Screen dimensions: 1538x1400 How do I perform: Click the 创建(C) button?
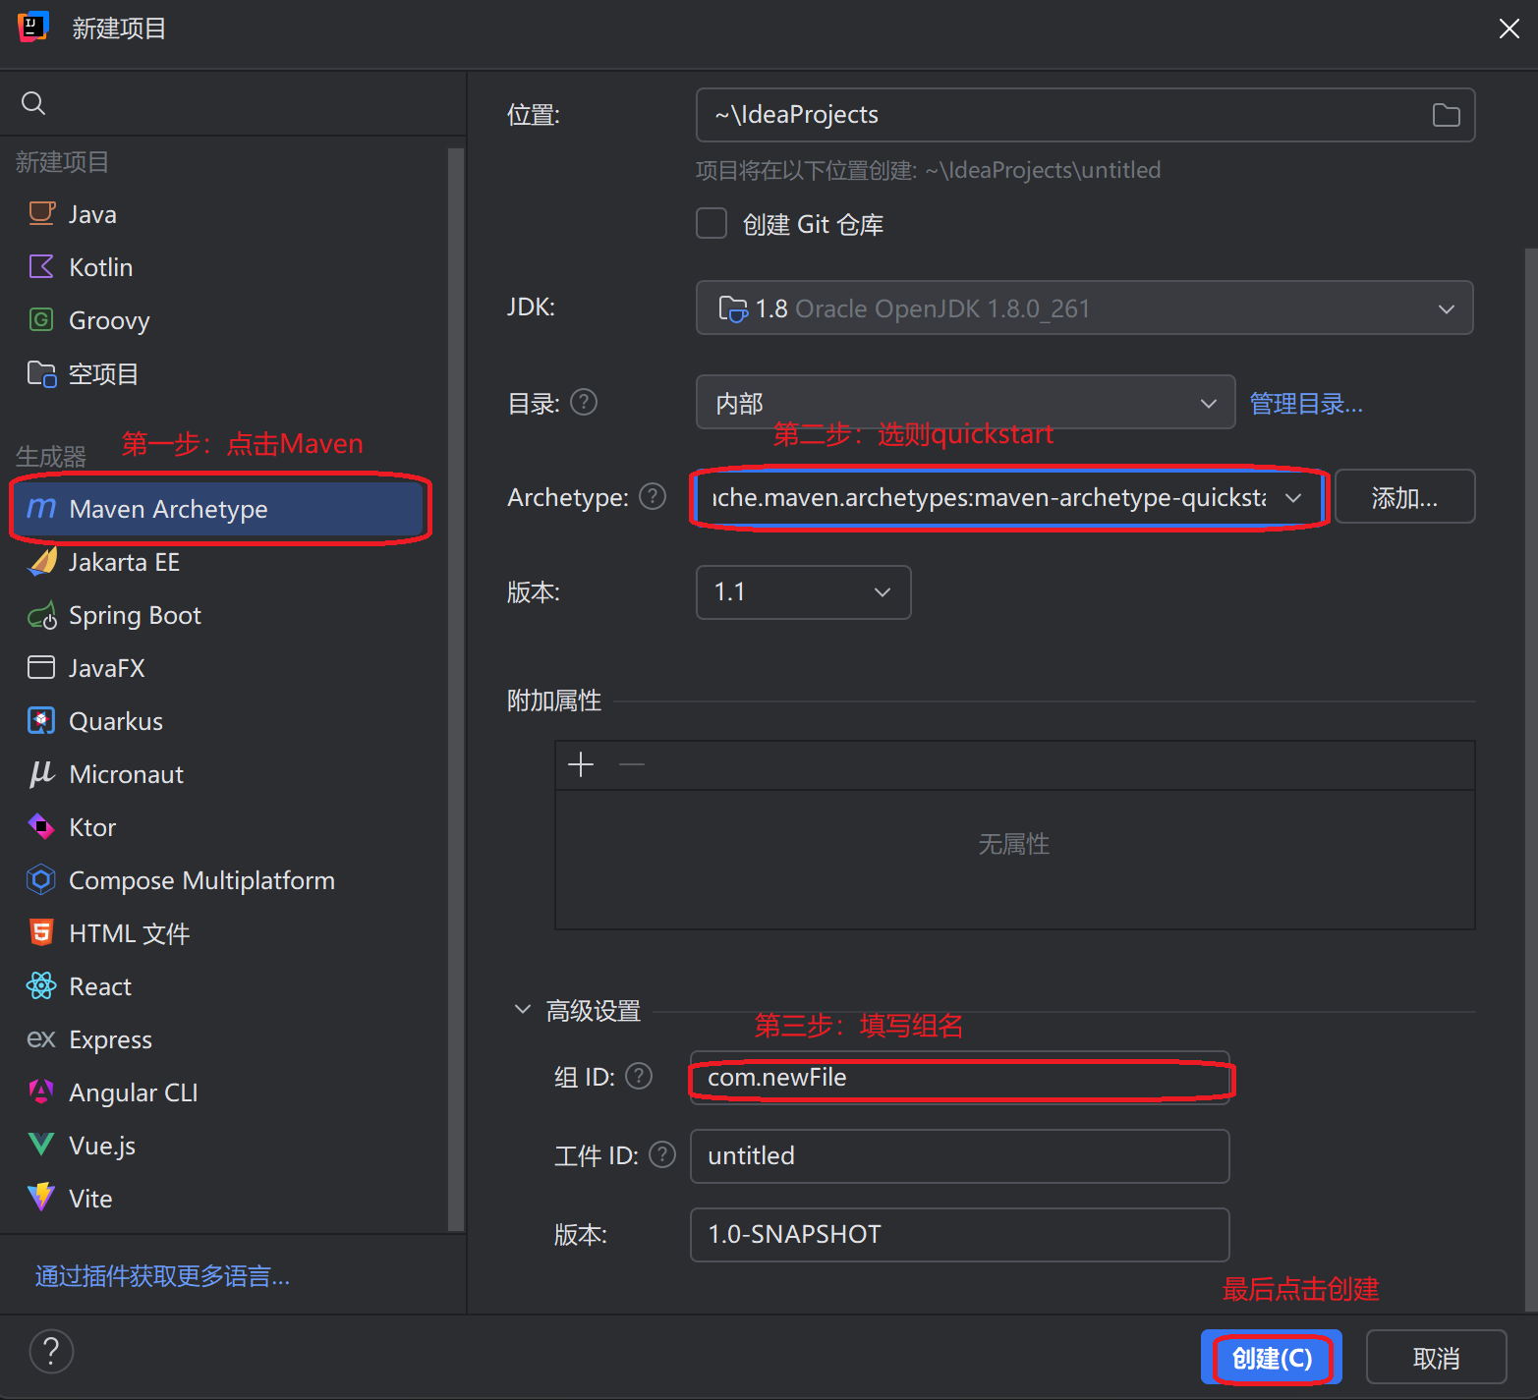pos(1272,1357)
